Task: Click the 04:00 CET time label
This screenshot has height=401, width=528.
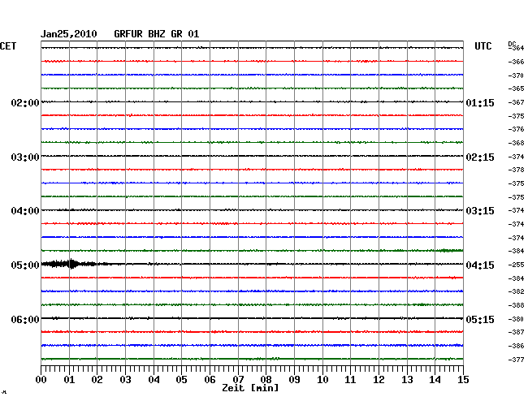Action: pyautogui.click(x=25, y=211)
